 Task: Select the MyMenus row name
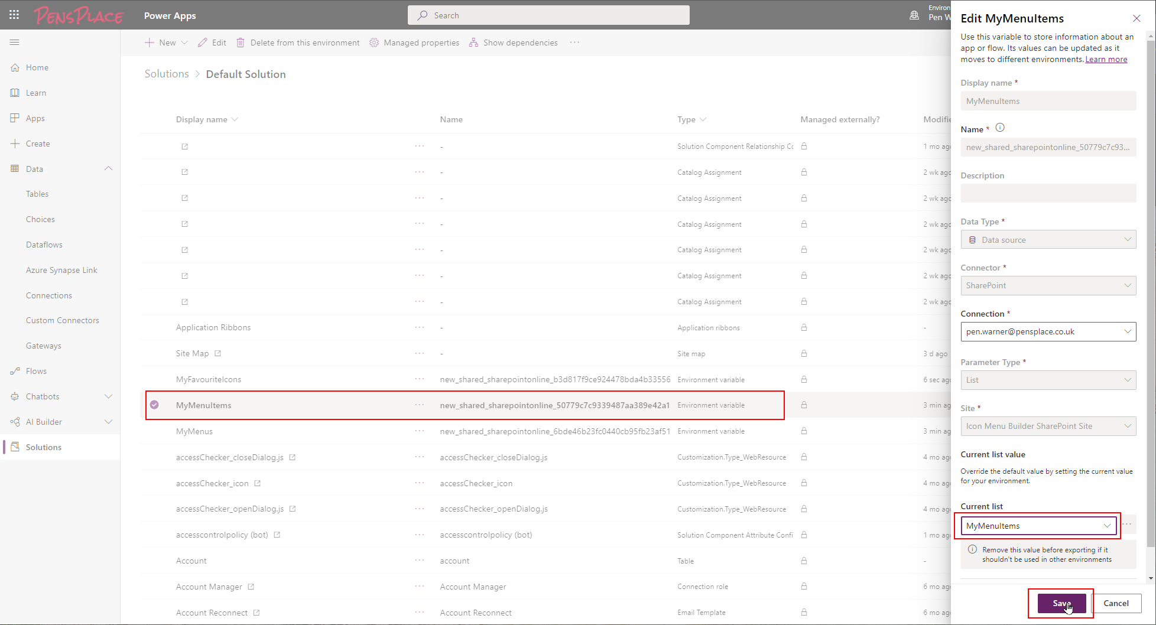(194, 431)
